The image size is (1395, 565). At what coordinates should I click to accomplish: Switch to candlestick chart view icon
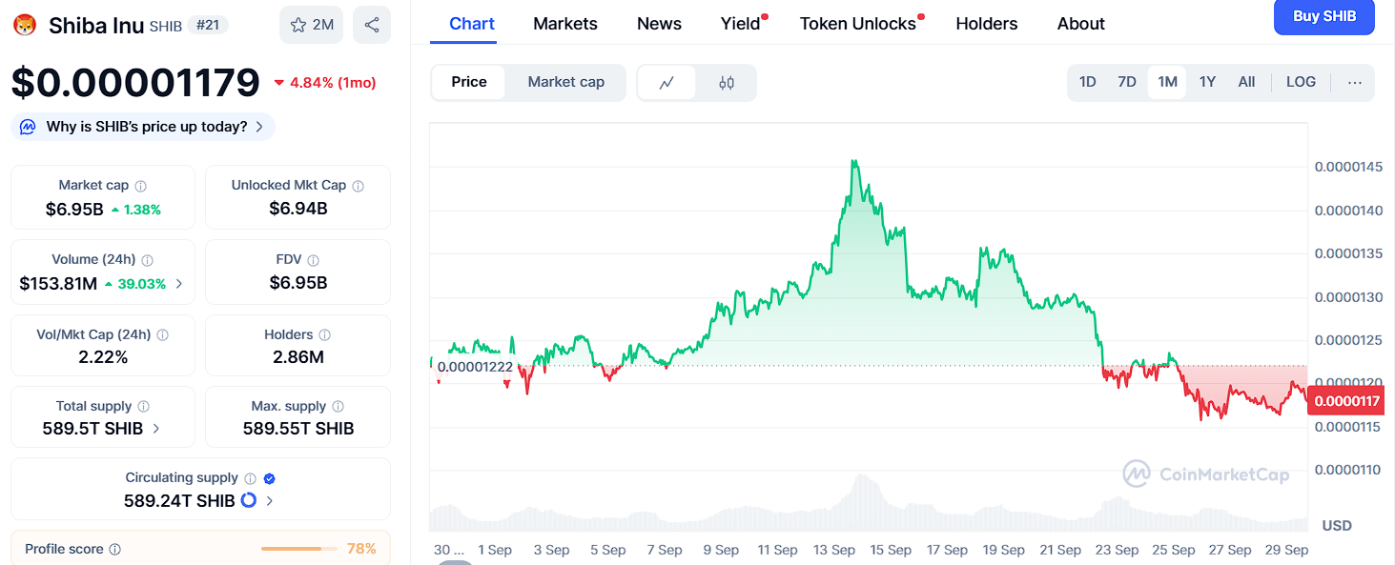point(727,83)
